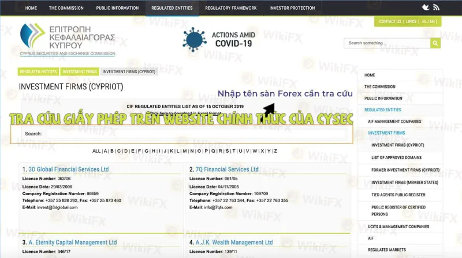Click the firm Search input field

(196, 134)
